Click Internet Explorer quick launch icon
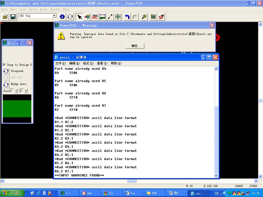The height and width of the screenshot is (197, 263). (39, 193)
